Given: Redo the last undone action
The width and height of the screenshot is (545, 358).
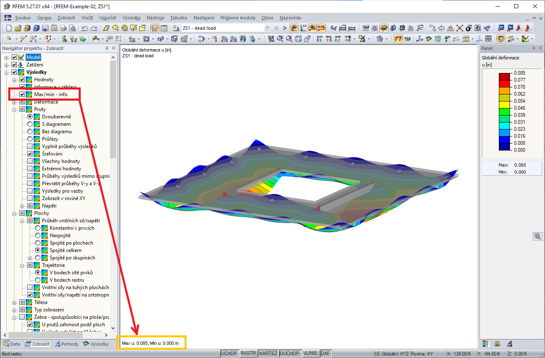Looking at the screenshot, I should [x=94, y=28].
